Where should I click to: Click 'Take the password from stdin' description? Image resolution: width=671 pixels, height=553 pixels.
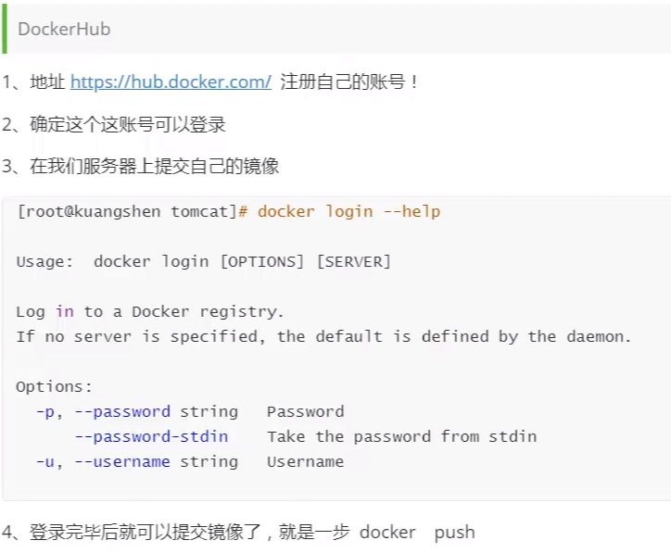tap(401, 436)
